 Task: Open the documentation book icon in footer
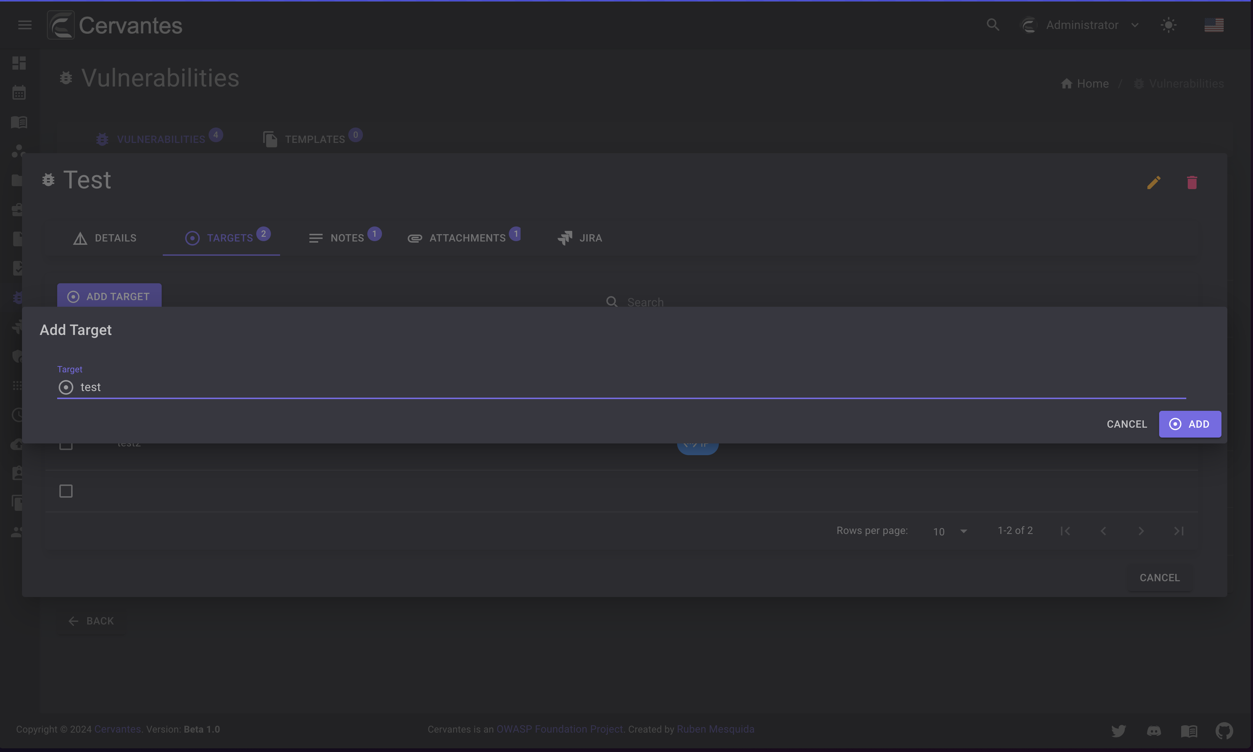click(x=1188, y=730)
